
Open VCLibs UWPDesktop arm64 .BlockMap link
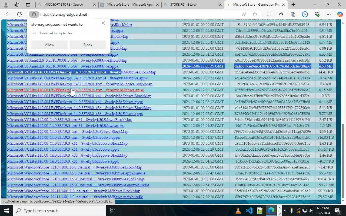(82, 72)
